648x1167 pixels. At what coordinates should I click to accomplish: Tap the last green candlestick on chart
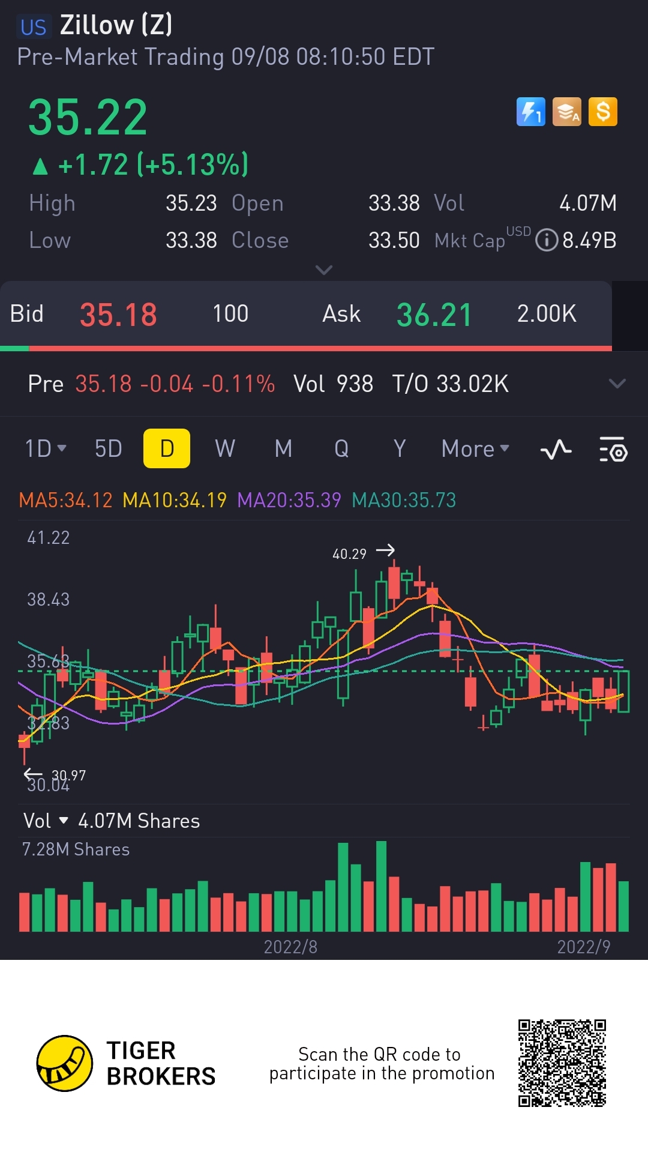pos(623,692)
